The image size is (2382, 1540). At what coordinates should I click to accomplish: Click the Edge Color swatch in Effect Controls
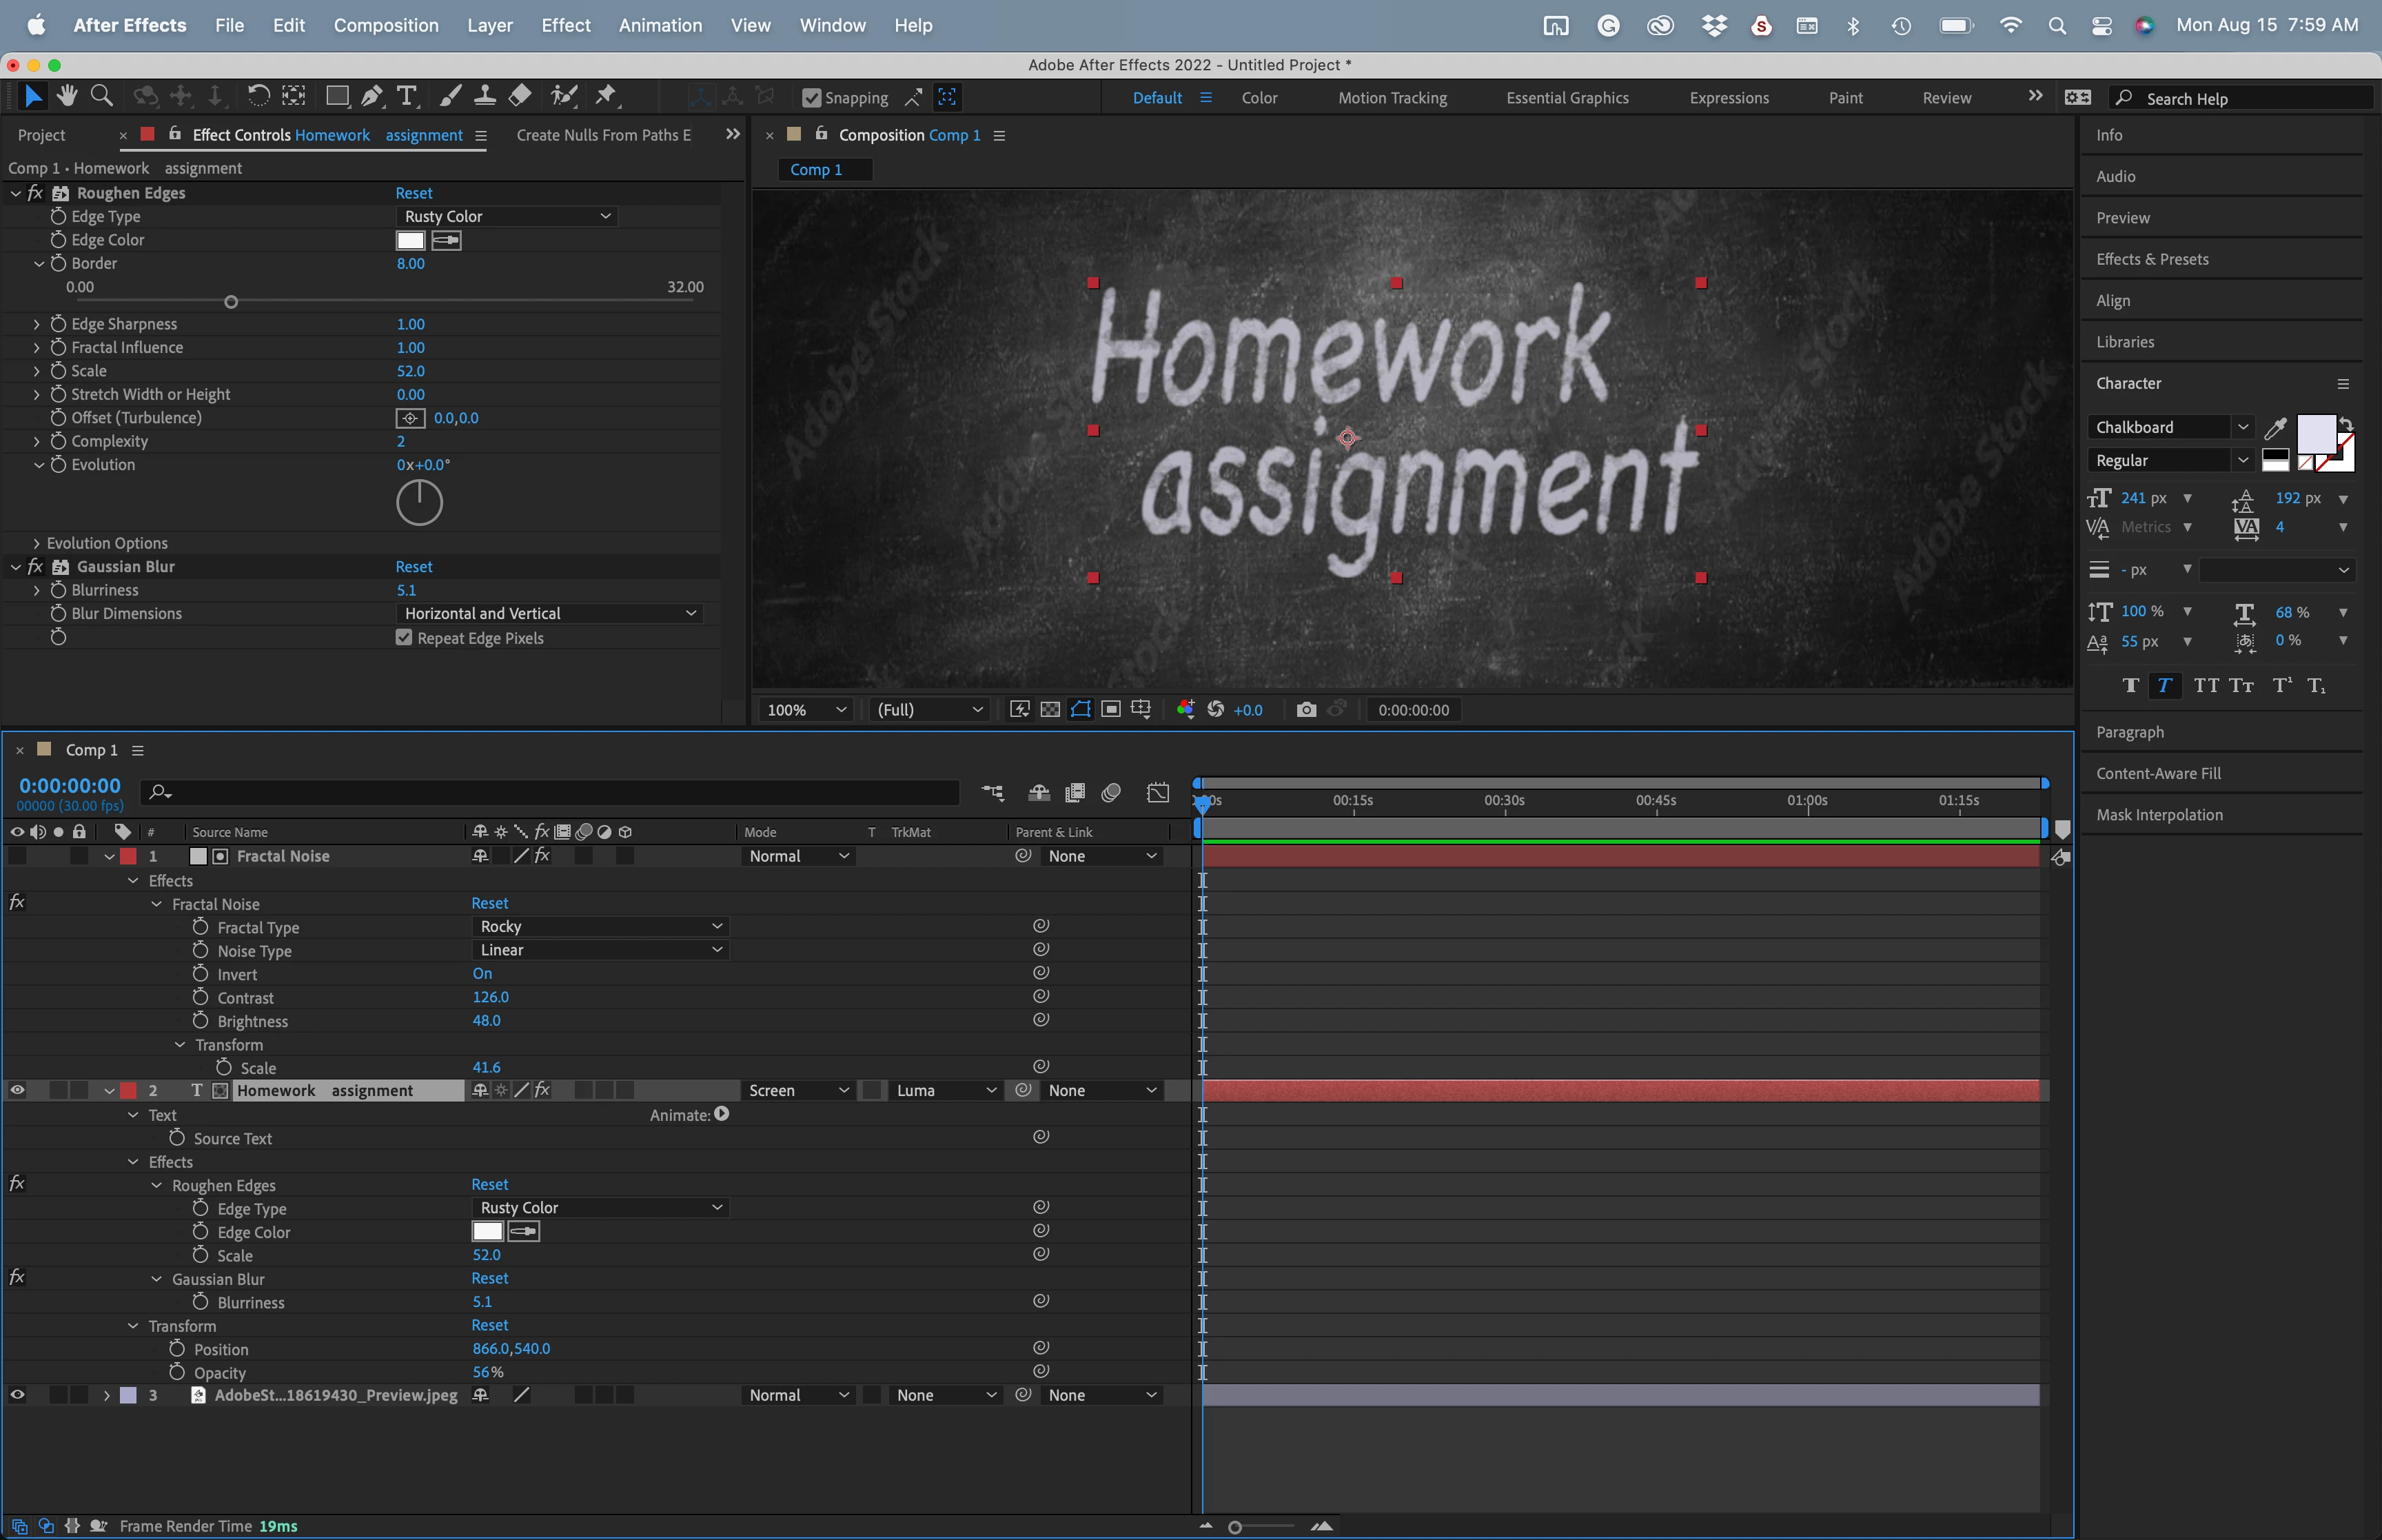411,240
